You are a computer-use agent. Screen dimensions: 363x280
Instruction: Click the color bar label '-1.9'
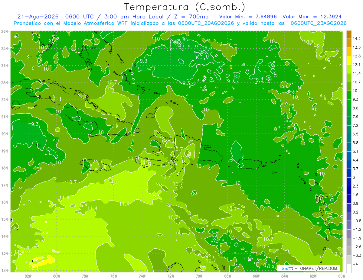(357, 238)
